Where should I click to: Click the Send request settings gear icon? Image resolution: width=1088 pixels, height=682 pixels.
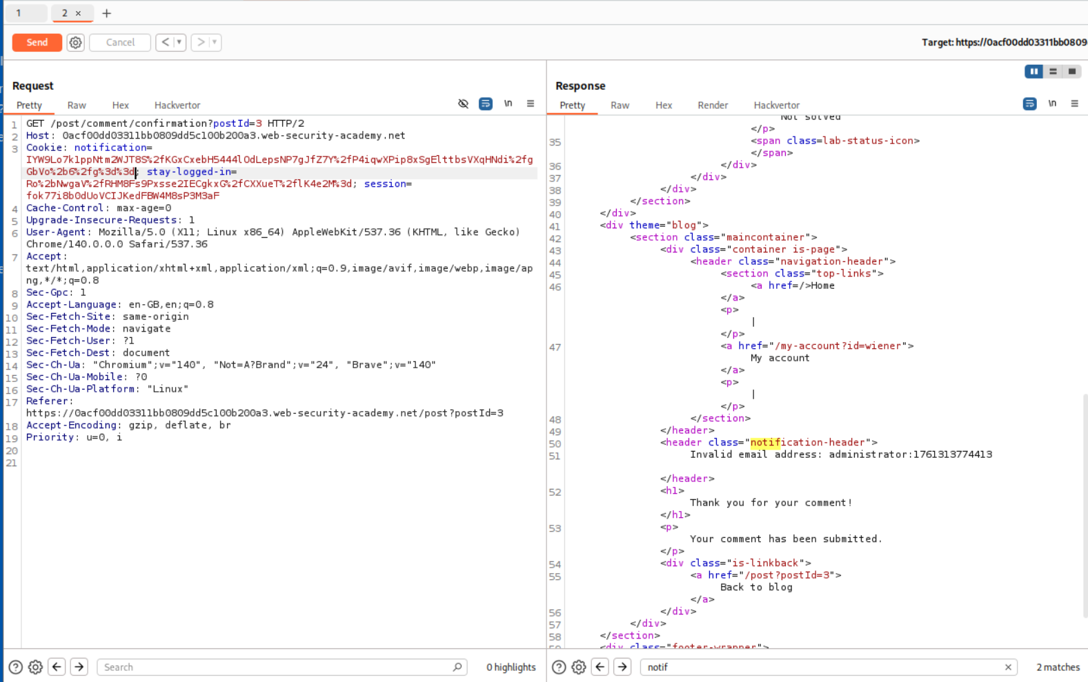pos(75,43)
